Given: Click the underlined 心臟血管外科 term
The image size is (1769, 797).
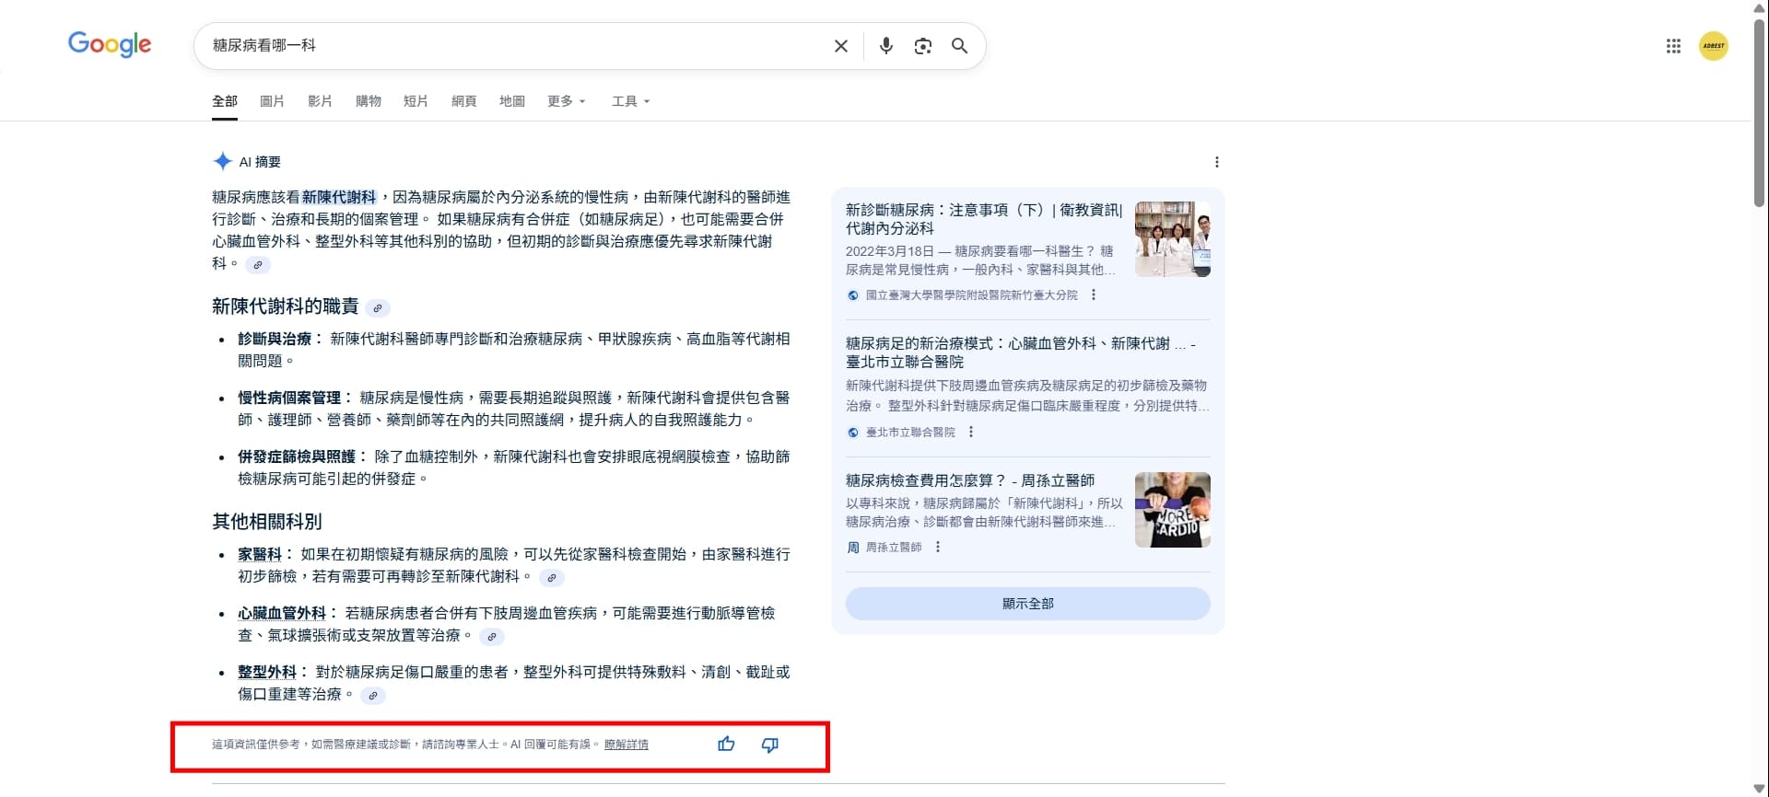Looking at the screenshot, I should click(282, 613).
